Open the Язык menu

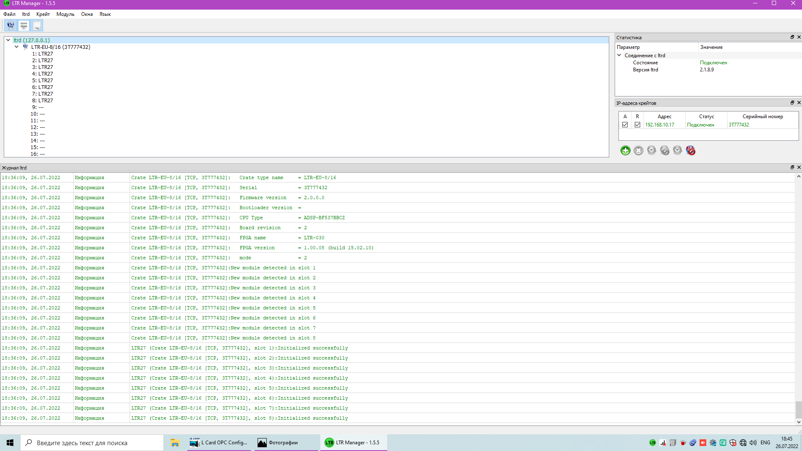point(105,14)
